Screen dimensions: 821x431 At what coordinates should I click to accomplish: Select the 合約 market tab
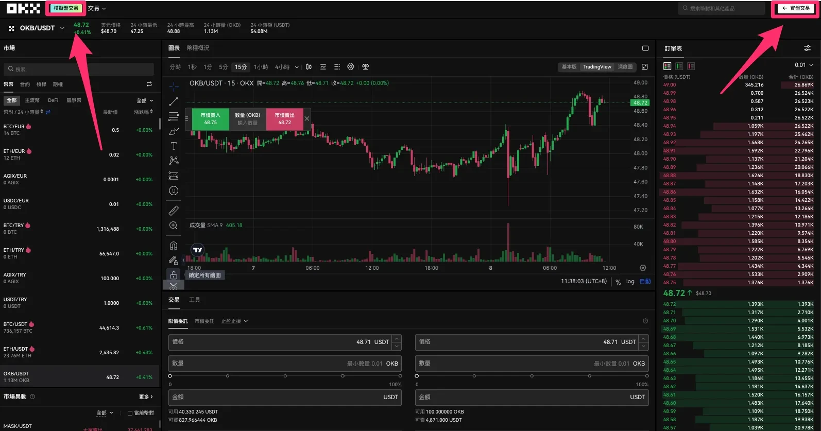coord(25,84)
